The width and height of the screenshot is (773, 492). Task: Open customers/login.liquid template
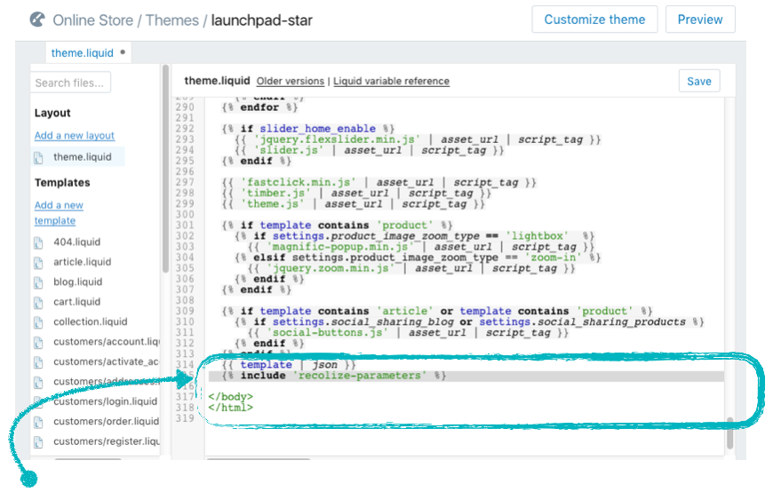click(106, 401)
